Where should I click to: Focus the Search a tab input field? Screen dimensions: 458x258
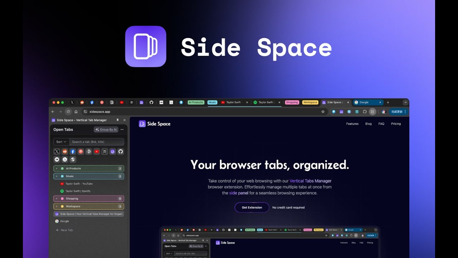tap(97, 142)
